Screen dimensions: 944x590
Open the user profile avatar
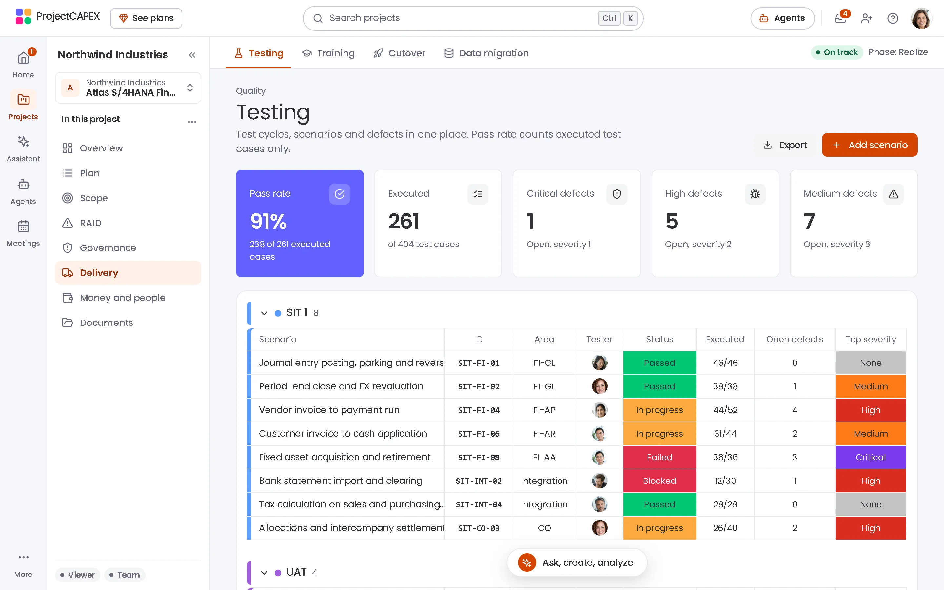921,18
